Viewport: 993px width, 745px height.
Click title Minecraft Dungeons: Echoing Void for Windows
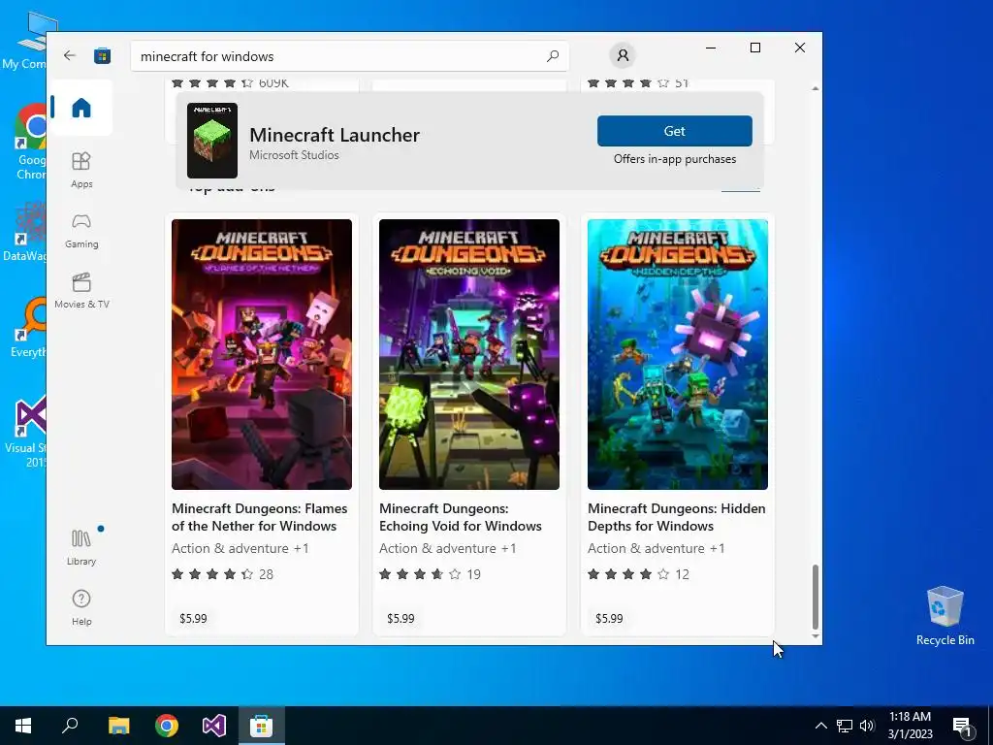tap(461, 517)
